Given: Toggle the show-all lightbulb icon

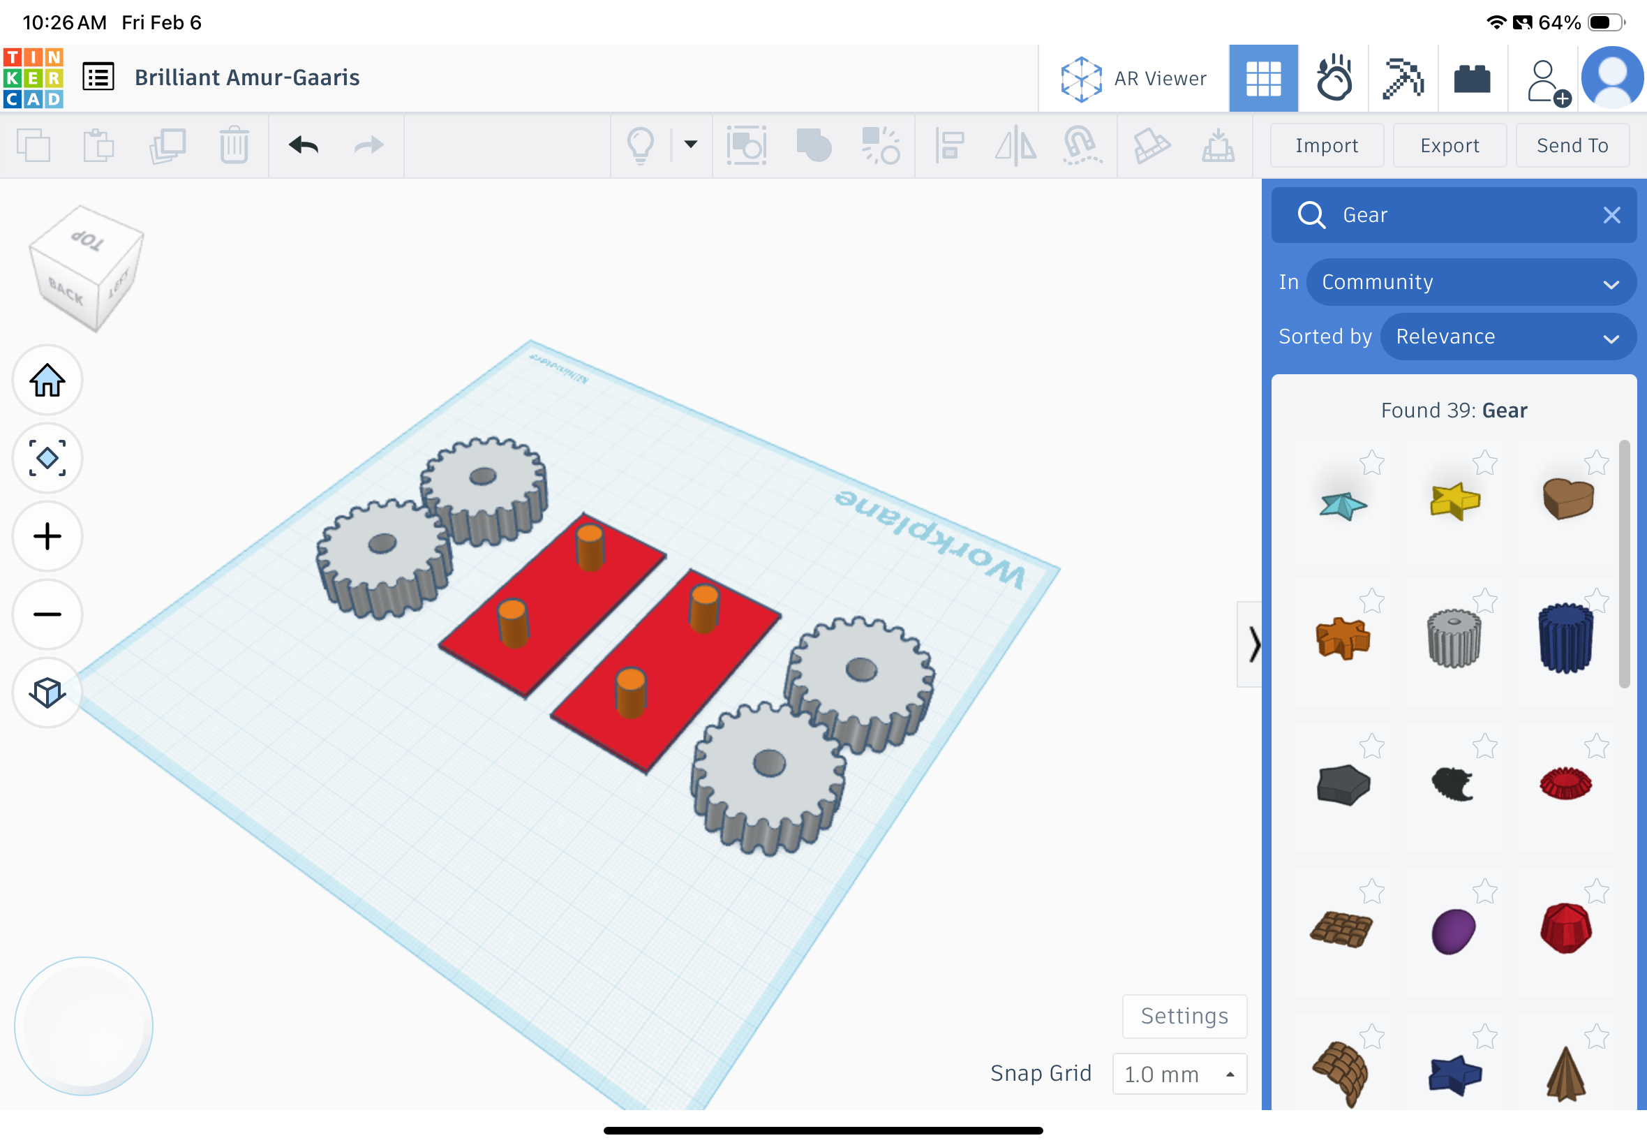Looking at the screenshot, I should pos(640,146).
